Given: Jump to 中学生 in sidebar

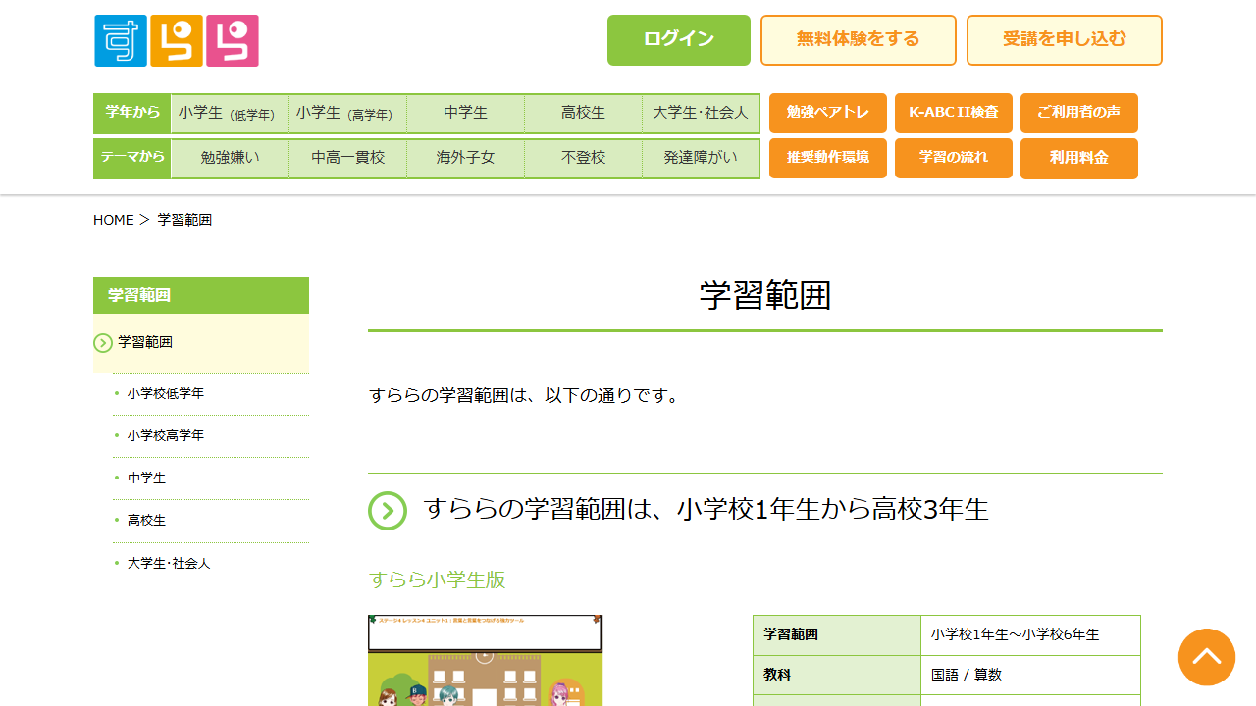Looking at the screenshot, I should point(147,479).
